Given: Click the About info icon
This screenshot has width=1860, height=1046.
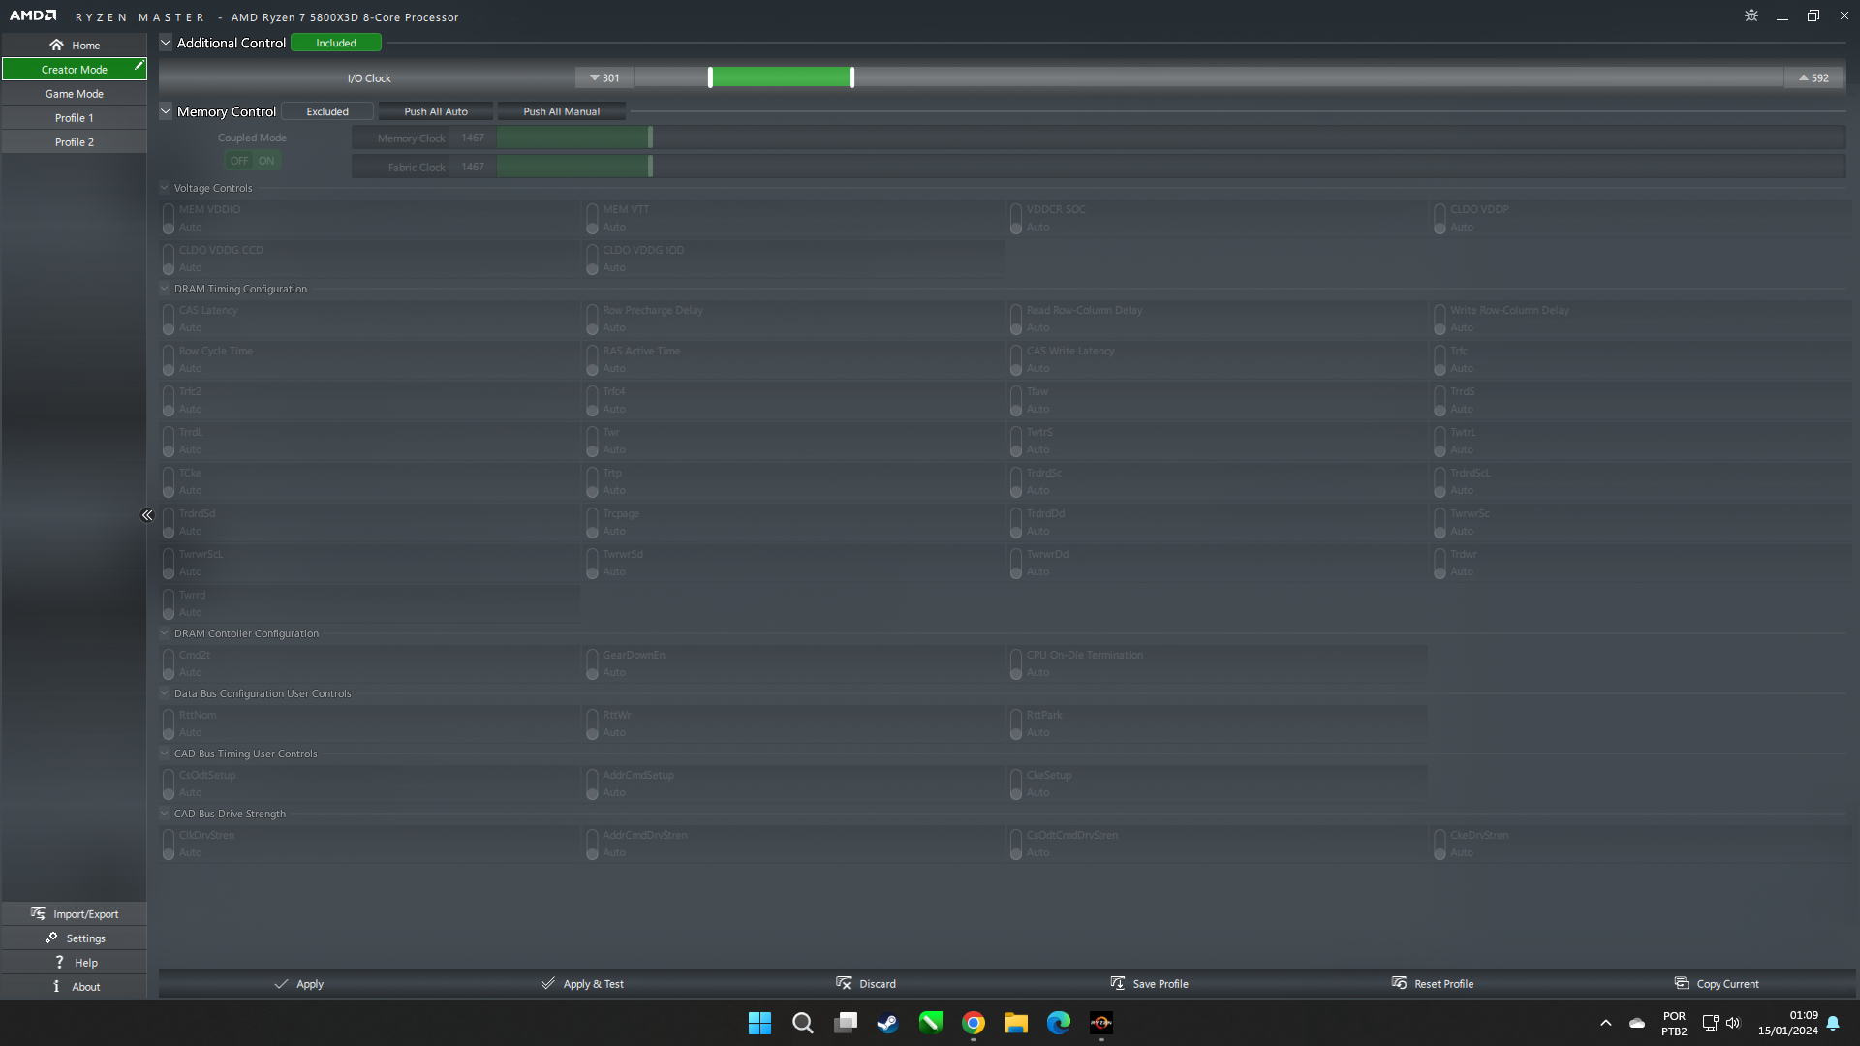Looking at the screenshot, I should (x=56, y=986).
